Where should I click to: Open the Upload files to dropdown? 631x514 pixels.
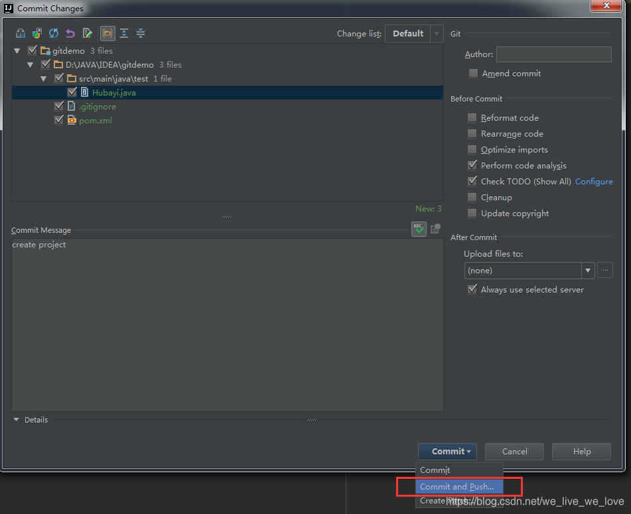(529, 271)
